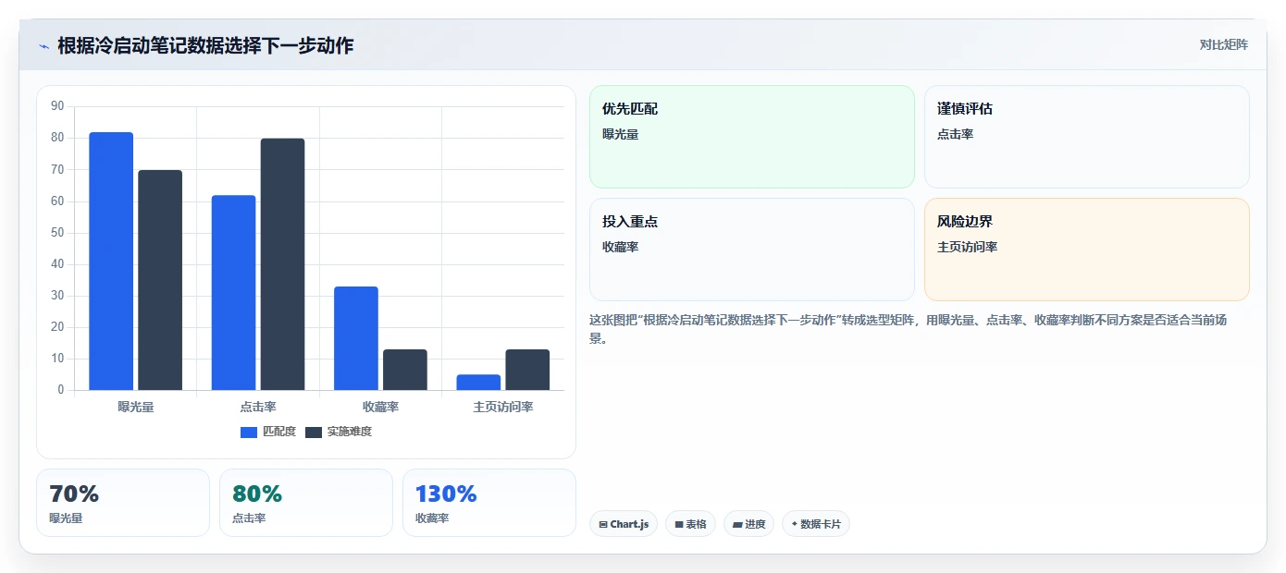Screen dimensions: 1286x573
Task: Click the dark 实施难度 legend swatch
Action: click(x=314, y=433)
